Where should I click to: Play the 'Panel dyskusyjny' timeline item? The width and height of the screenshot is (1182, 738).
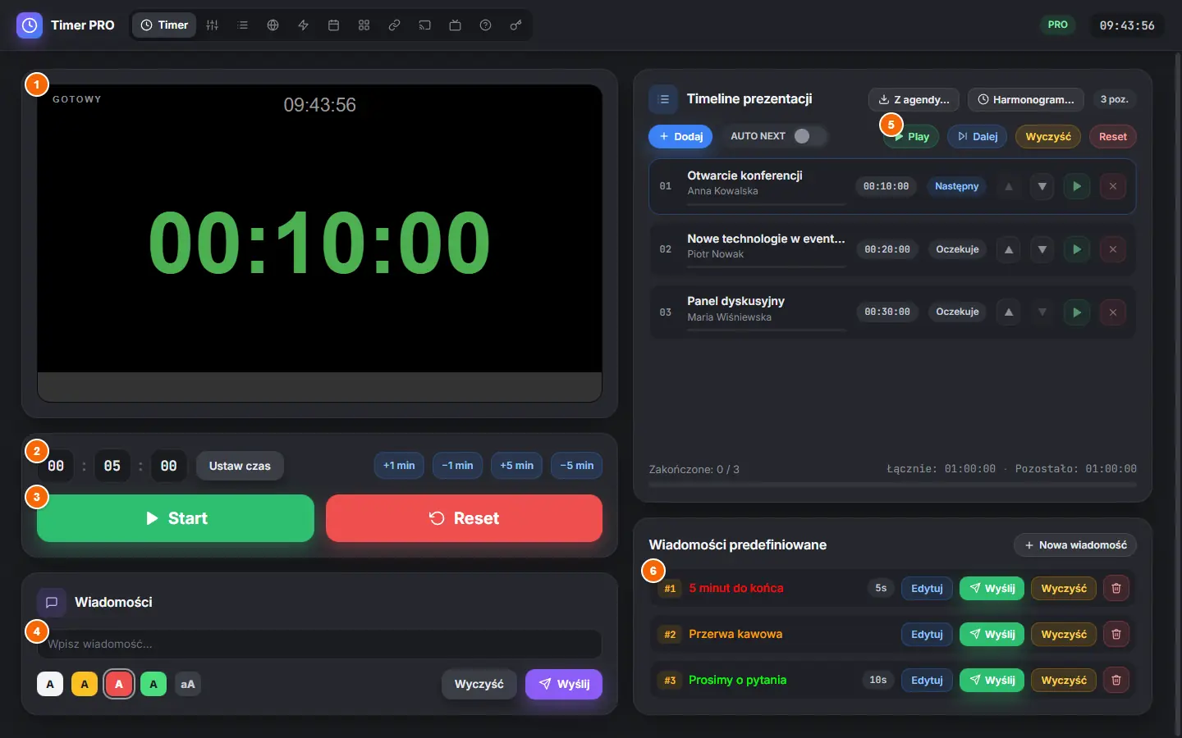click(1077, 312)
